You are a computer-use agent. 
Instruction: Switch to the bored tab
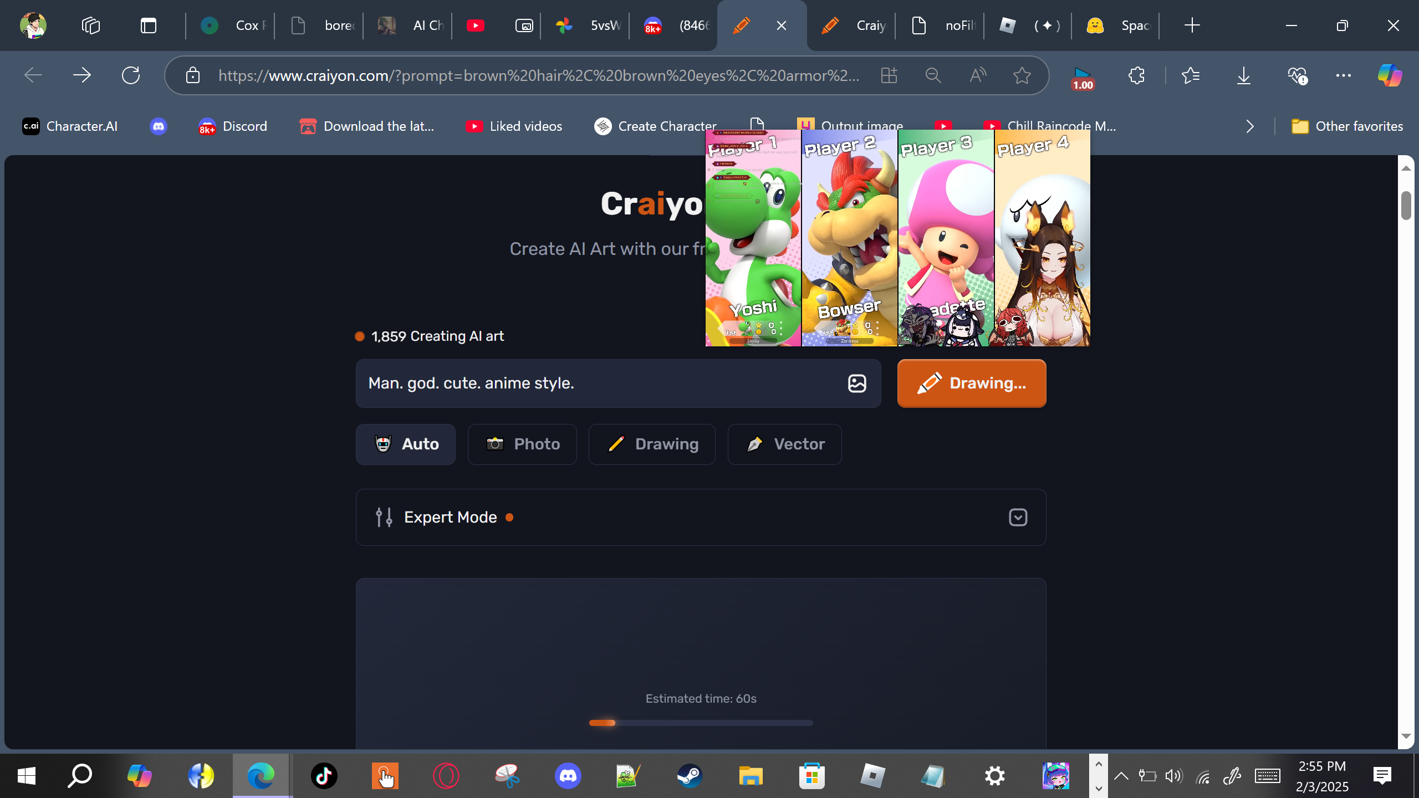coord(319,25)
